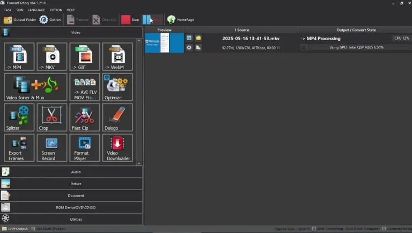Image resolution: width=412 pixels, height=233 pixels.
Task: Open the Crop tool
Action: coord(52,117)
